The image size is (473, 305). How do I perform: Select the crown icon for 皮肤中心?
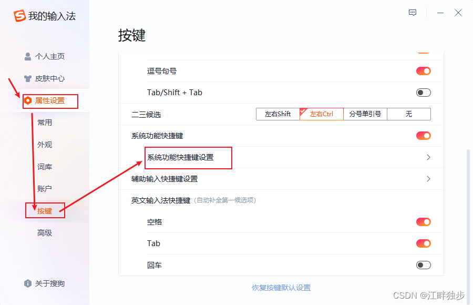[x=28, y=78]
